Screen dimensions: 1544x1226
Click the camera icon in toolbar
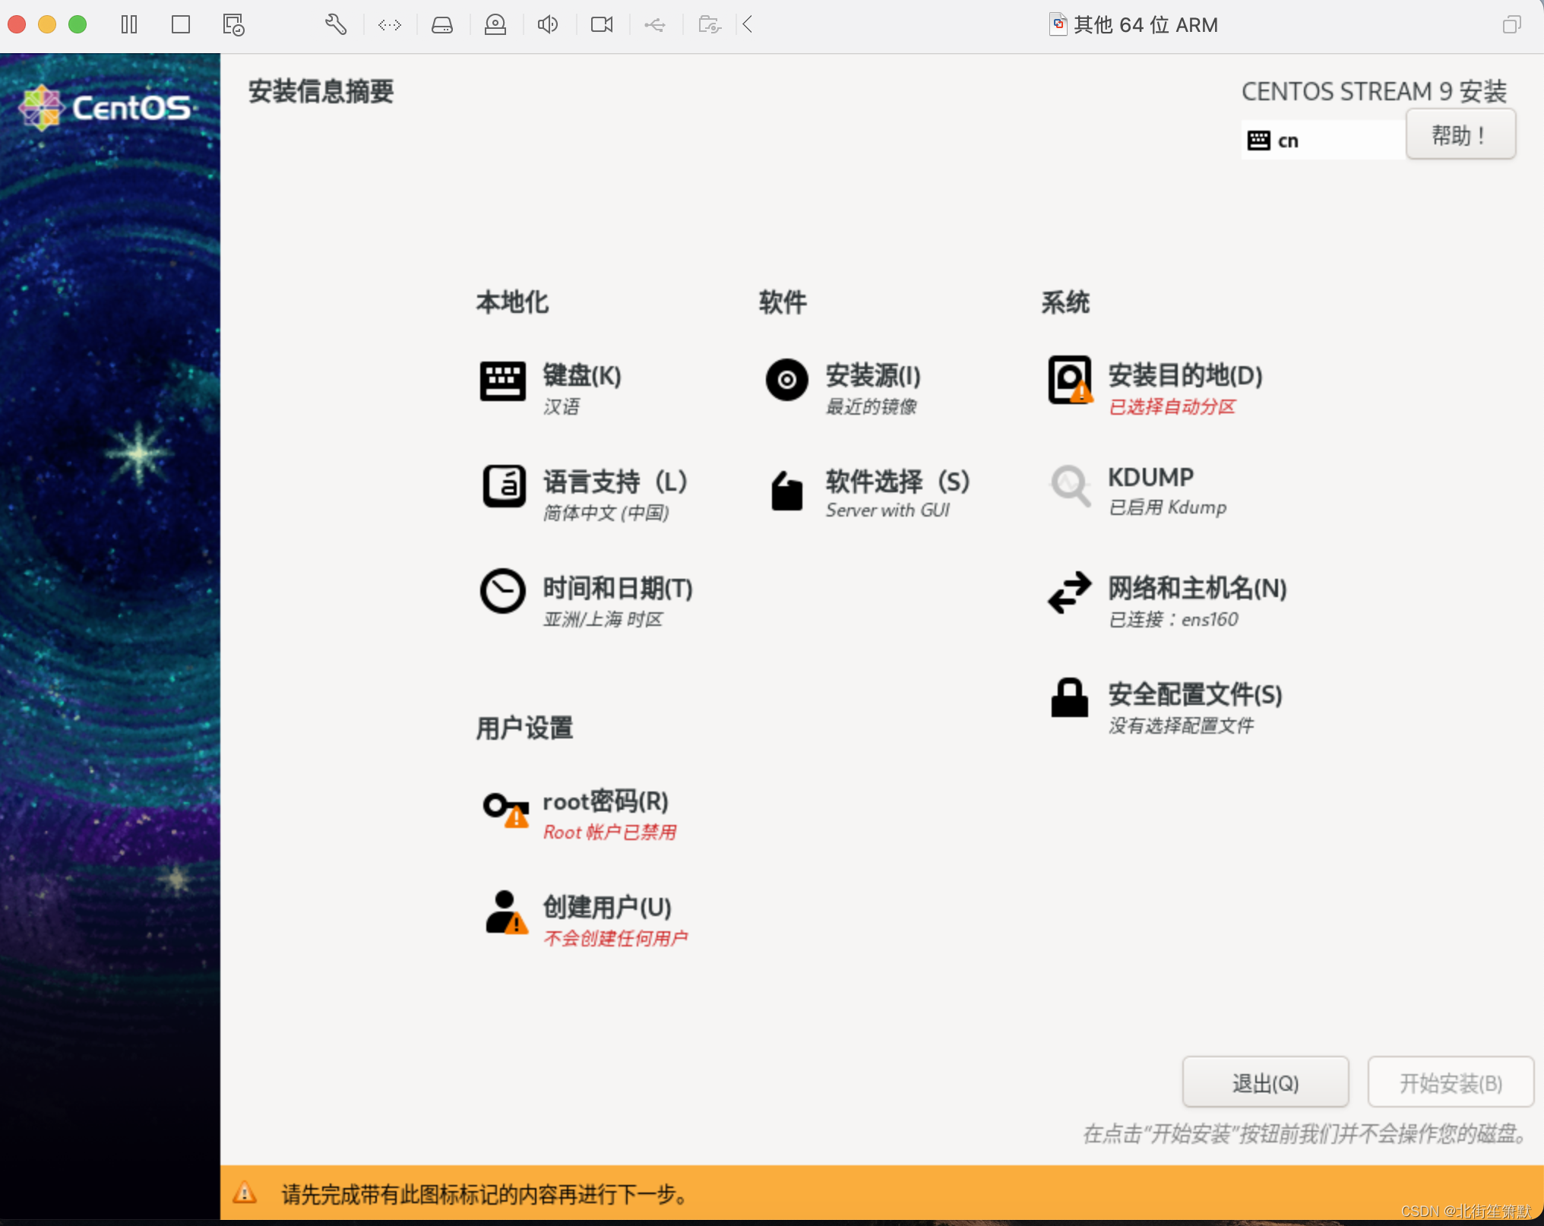(602, 25)
